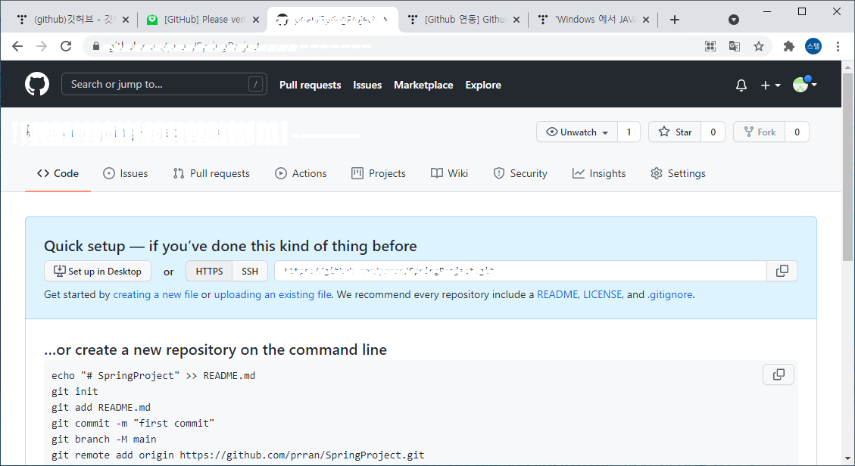Open the repository Settings tab
The image size is (855, 466).
[678, 173]
